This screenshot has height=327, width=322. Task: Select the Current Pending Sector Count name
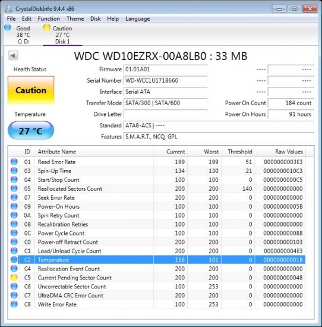tap(75, 278)
